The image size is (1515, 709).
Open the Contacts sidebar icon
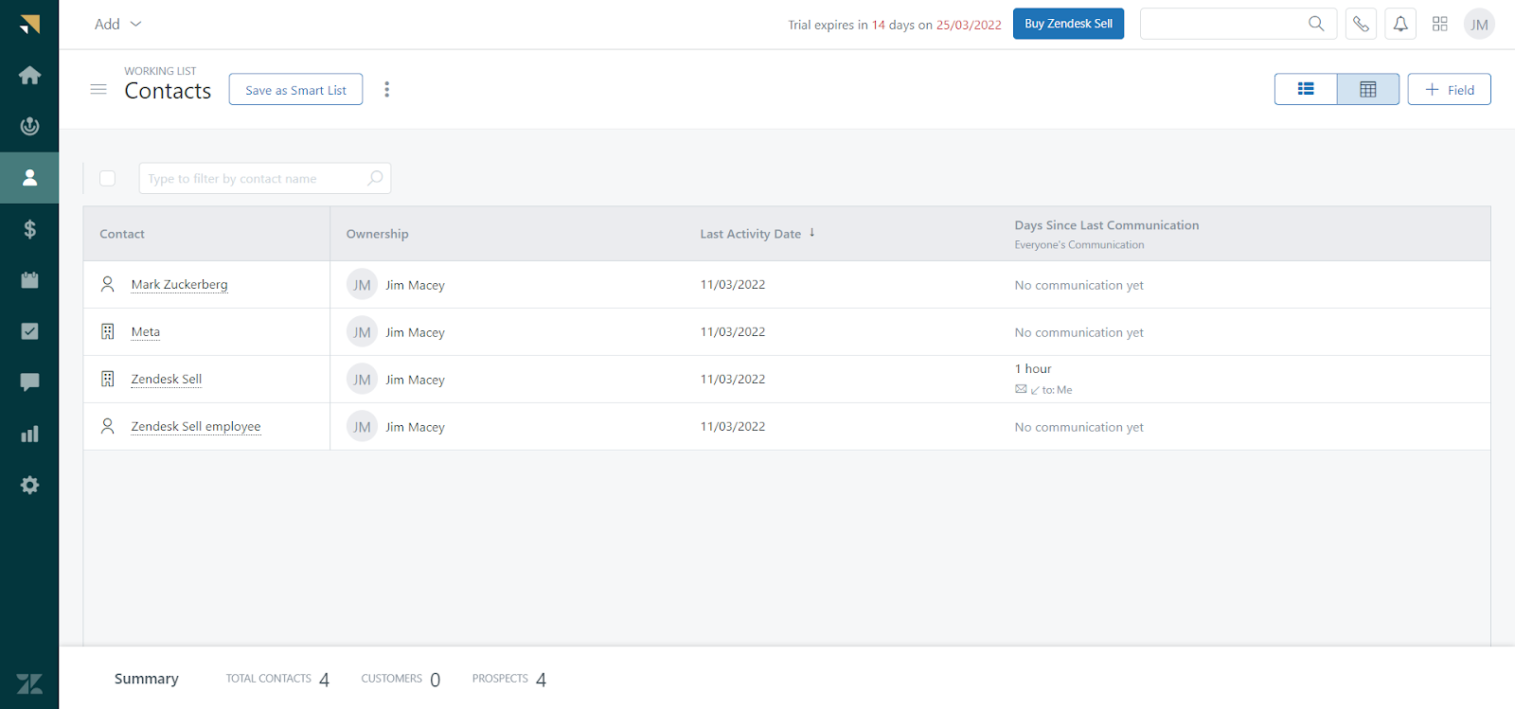click(29, 178)
